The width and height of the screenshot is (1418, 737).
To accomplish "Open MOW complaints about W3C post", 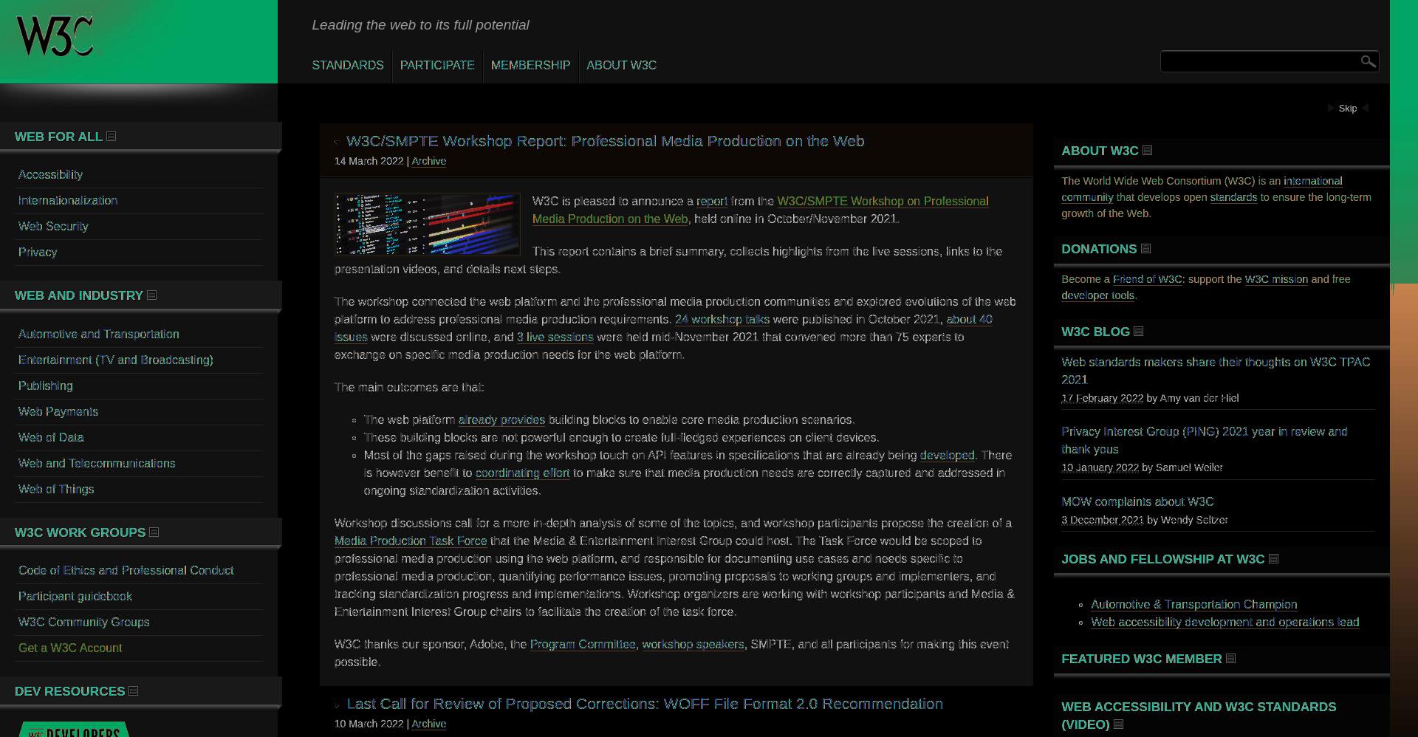I will 1137,501.
